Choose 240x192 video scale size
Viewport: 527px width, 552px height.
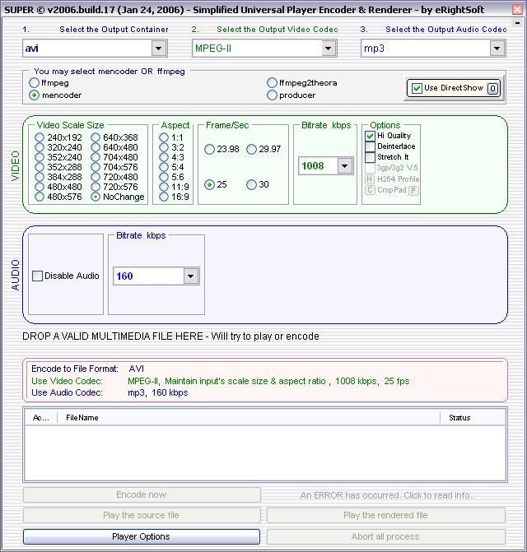coord(40,137)
